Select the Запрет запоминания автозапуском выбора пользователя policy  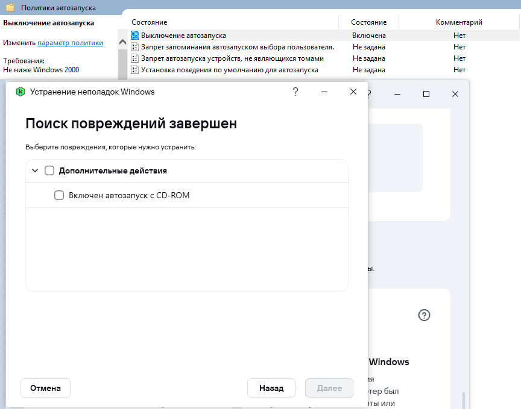(238, 47)
